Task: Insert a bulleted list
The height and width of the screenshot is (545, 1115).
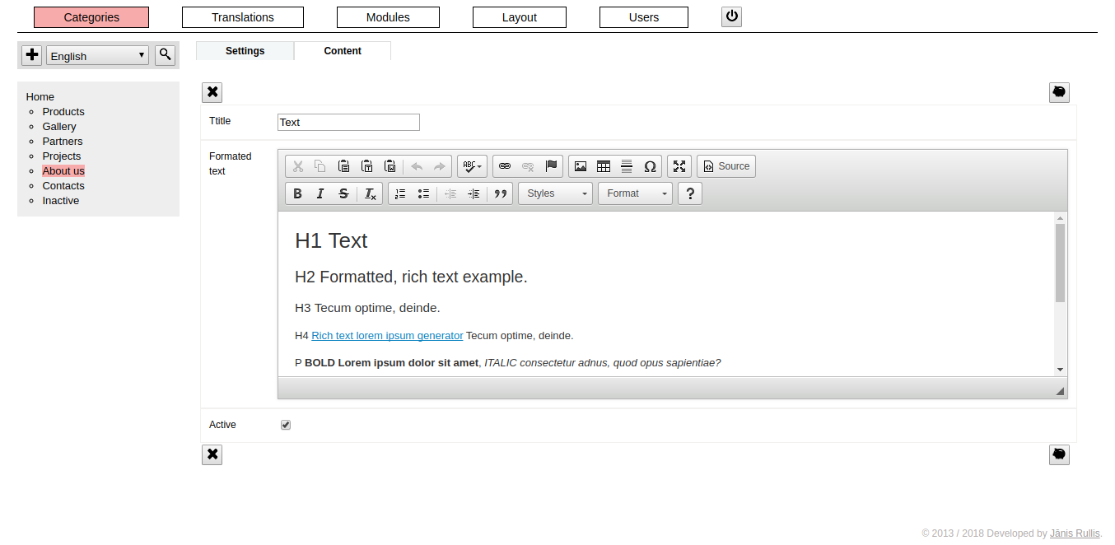Action: 423,193
